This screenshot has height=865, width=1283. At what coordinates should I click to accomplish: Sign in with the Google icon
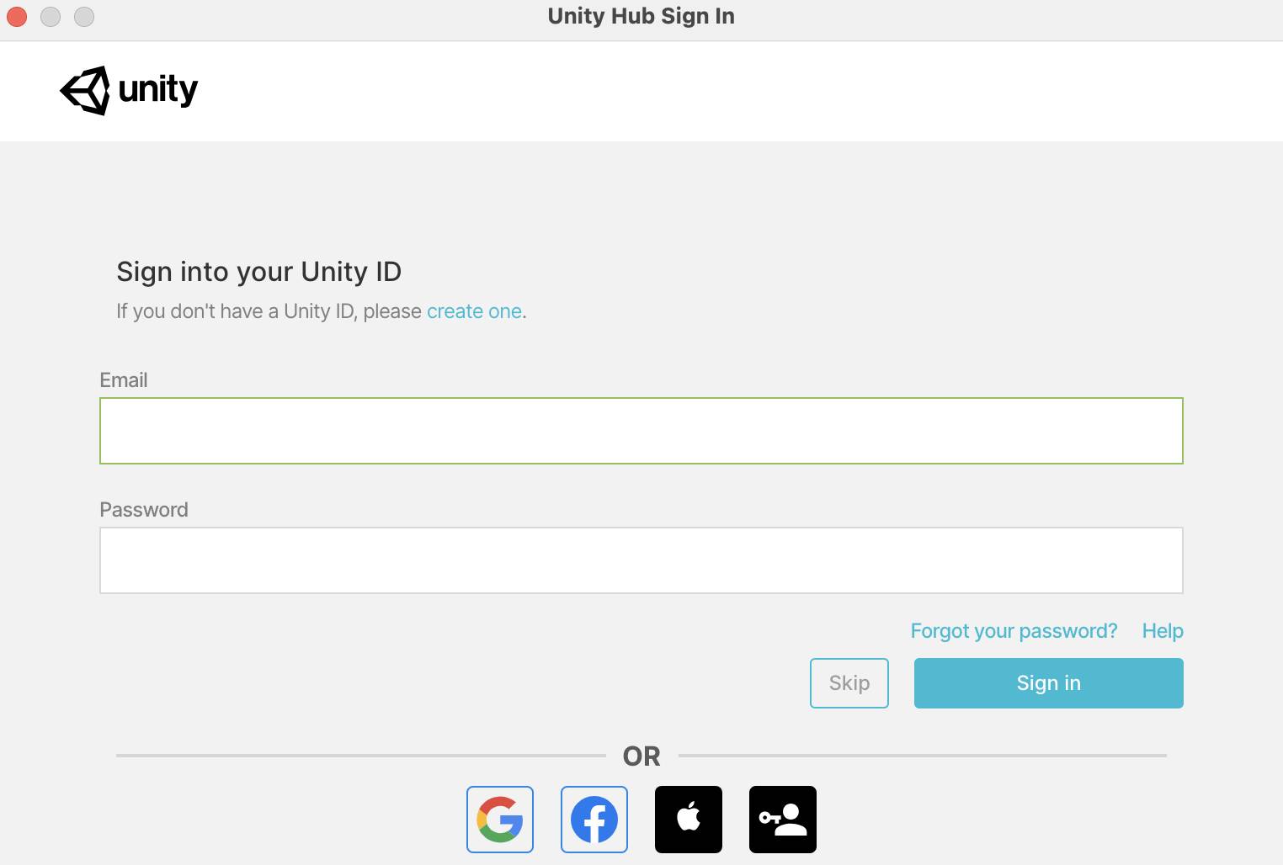pyautogui.click(x=500, y=820)
